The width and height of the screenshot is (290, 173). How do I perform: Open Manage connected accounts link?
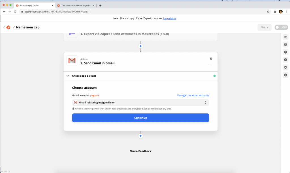click(193, 95)
